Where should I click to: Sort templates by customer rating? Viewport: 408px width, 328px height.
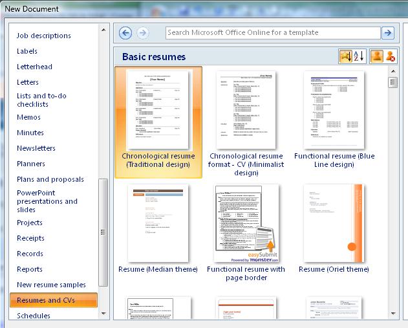point(345,57)
